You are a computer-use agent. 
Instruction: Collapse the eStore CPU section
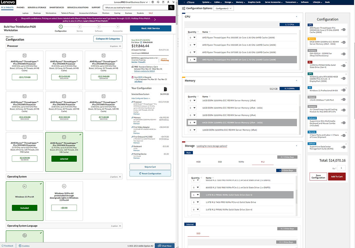[x=296, y=17]
